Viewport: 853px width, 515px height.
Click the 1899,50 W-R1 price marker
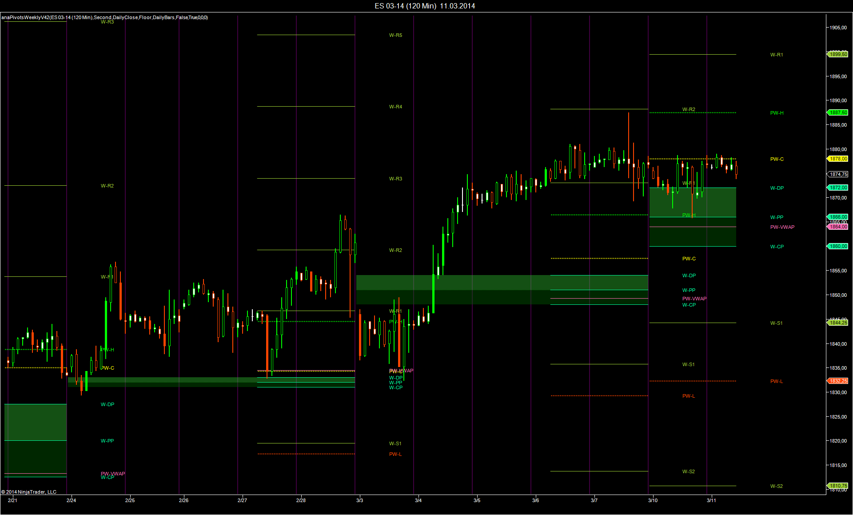click(838, 54)
